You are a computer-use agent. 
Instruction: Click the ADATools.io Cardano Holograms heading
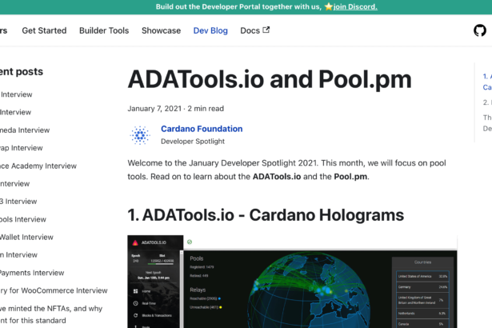266,214
